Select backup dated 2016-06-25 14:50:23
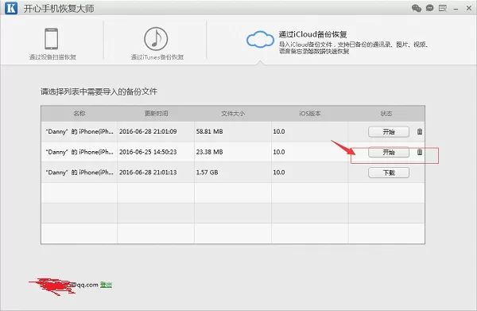 [148, 152]
